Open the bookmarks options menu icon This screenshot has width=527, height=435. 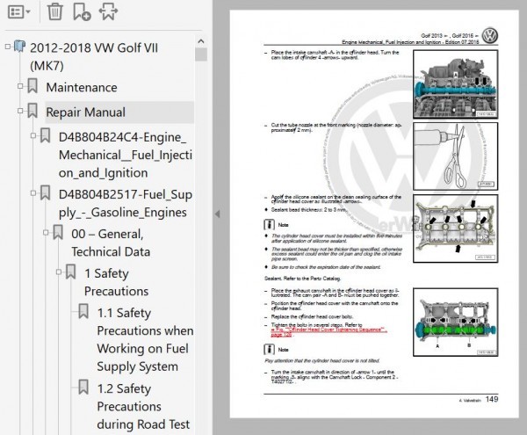point(18,12)
